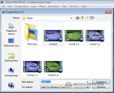Viewport: 114px width, 93px height.
Task: Click the After Effects title bar icon
Action: [x=2, y=2]
